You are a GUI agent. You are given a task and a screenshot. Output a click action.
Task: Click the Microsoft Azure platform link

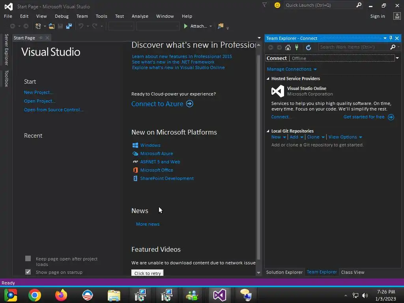click(x=156, y=153)
